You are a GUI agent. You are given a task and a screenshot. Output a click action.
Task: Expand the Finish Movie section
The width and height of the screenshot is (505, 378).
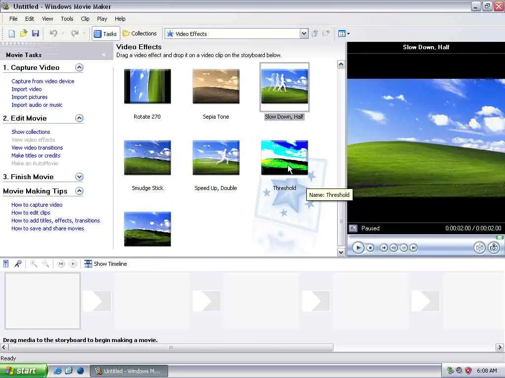point(79,177)
